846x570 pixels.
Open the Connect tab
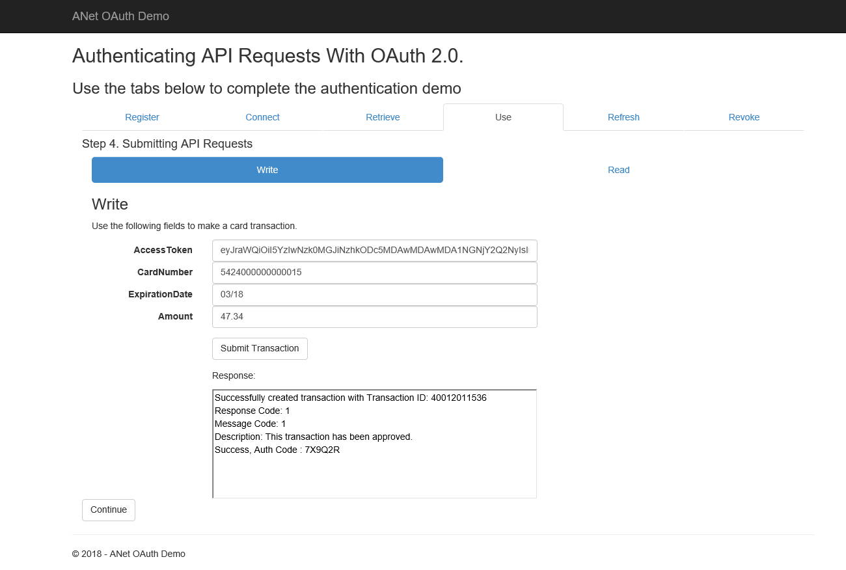point(262,117)
